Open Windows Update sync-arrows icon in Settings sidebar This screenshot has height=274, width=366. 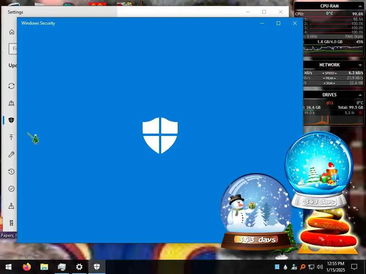[11, 86]
